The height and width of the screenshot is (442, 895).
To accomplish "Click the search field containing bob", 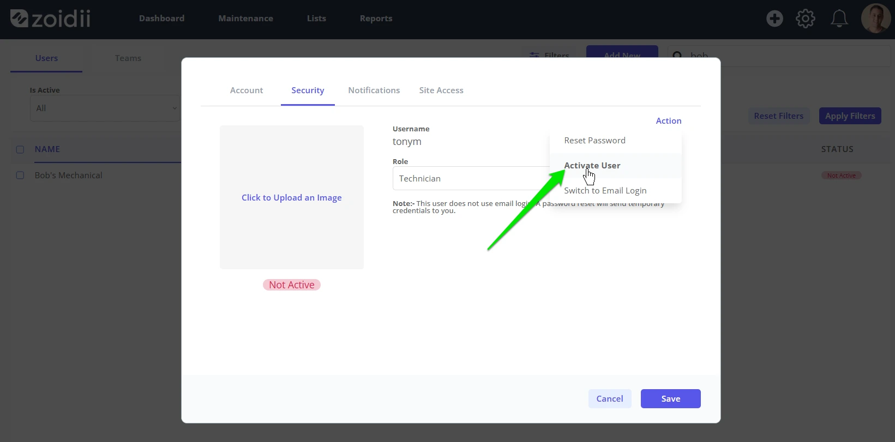I will 779,56.
